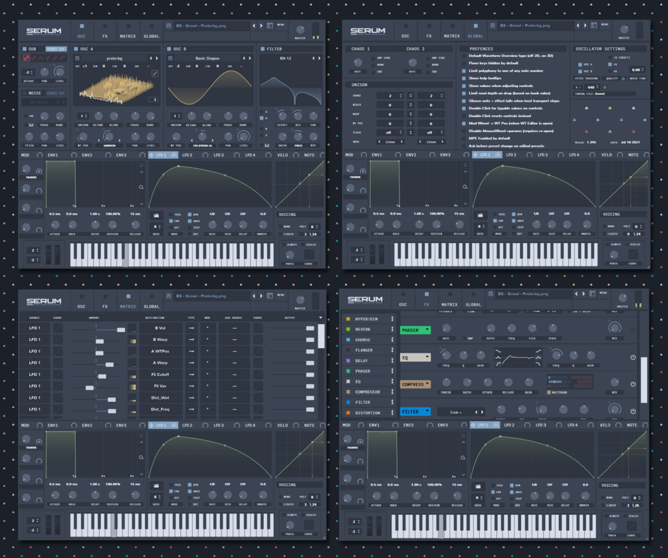
Task: Open preset browser icon in GLOBAL window
Action: (594, 25)
